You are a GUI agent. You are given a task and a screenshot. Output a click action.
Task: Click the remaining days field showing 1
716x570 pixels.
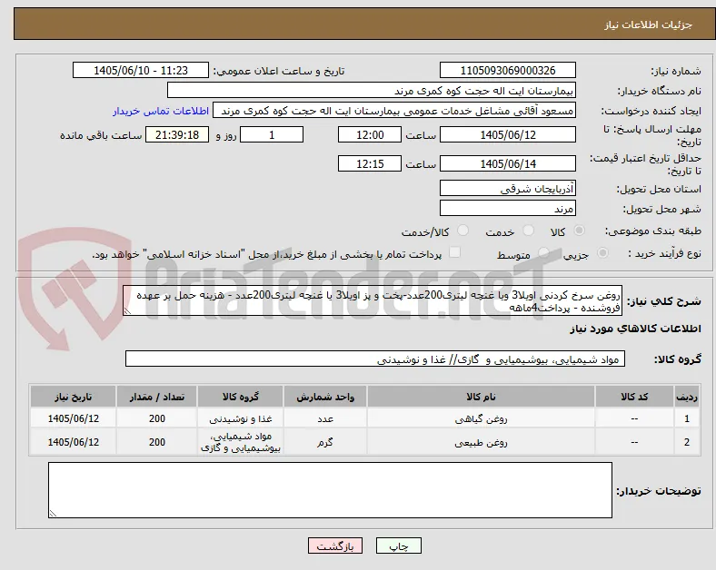(272, 135)
